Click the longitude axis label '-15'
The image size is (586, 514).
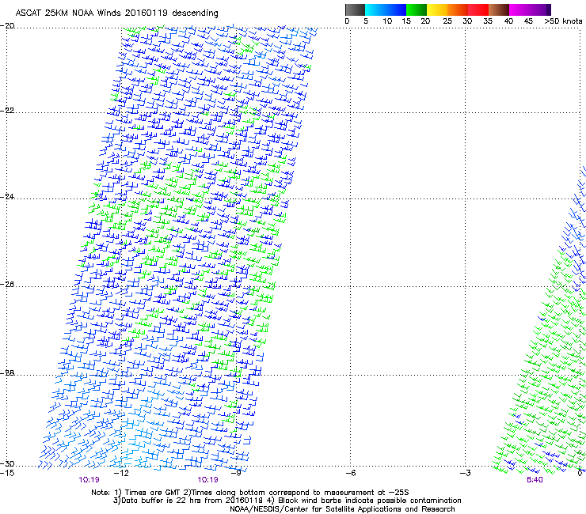pyautogui.click(x=7, y=473)
